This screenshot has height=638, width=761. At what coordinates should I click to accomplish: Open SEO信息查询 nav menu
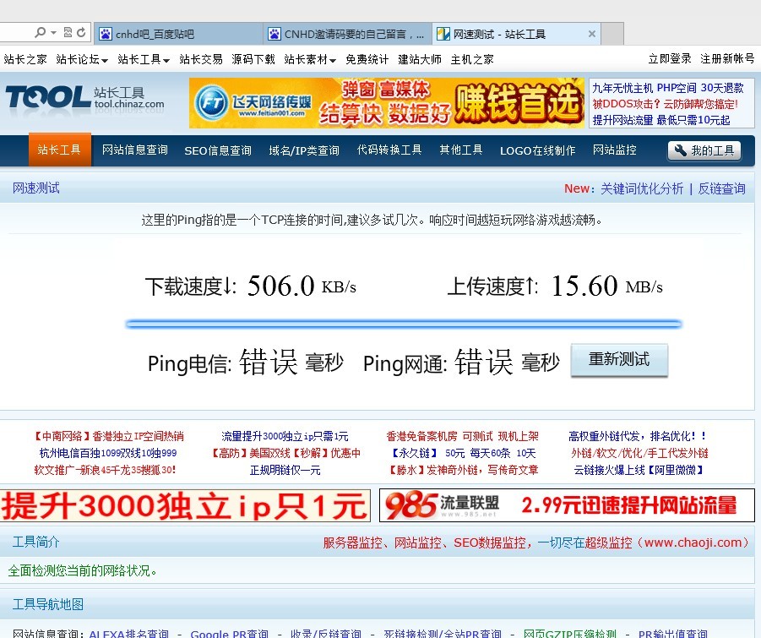[x=218, y=150]
